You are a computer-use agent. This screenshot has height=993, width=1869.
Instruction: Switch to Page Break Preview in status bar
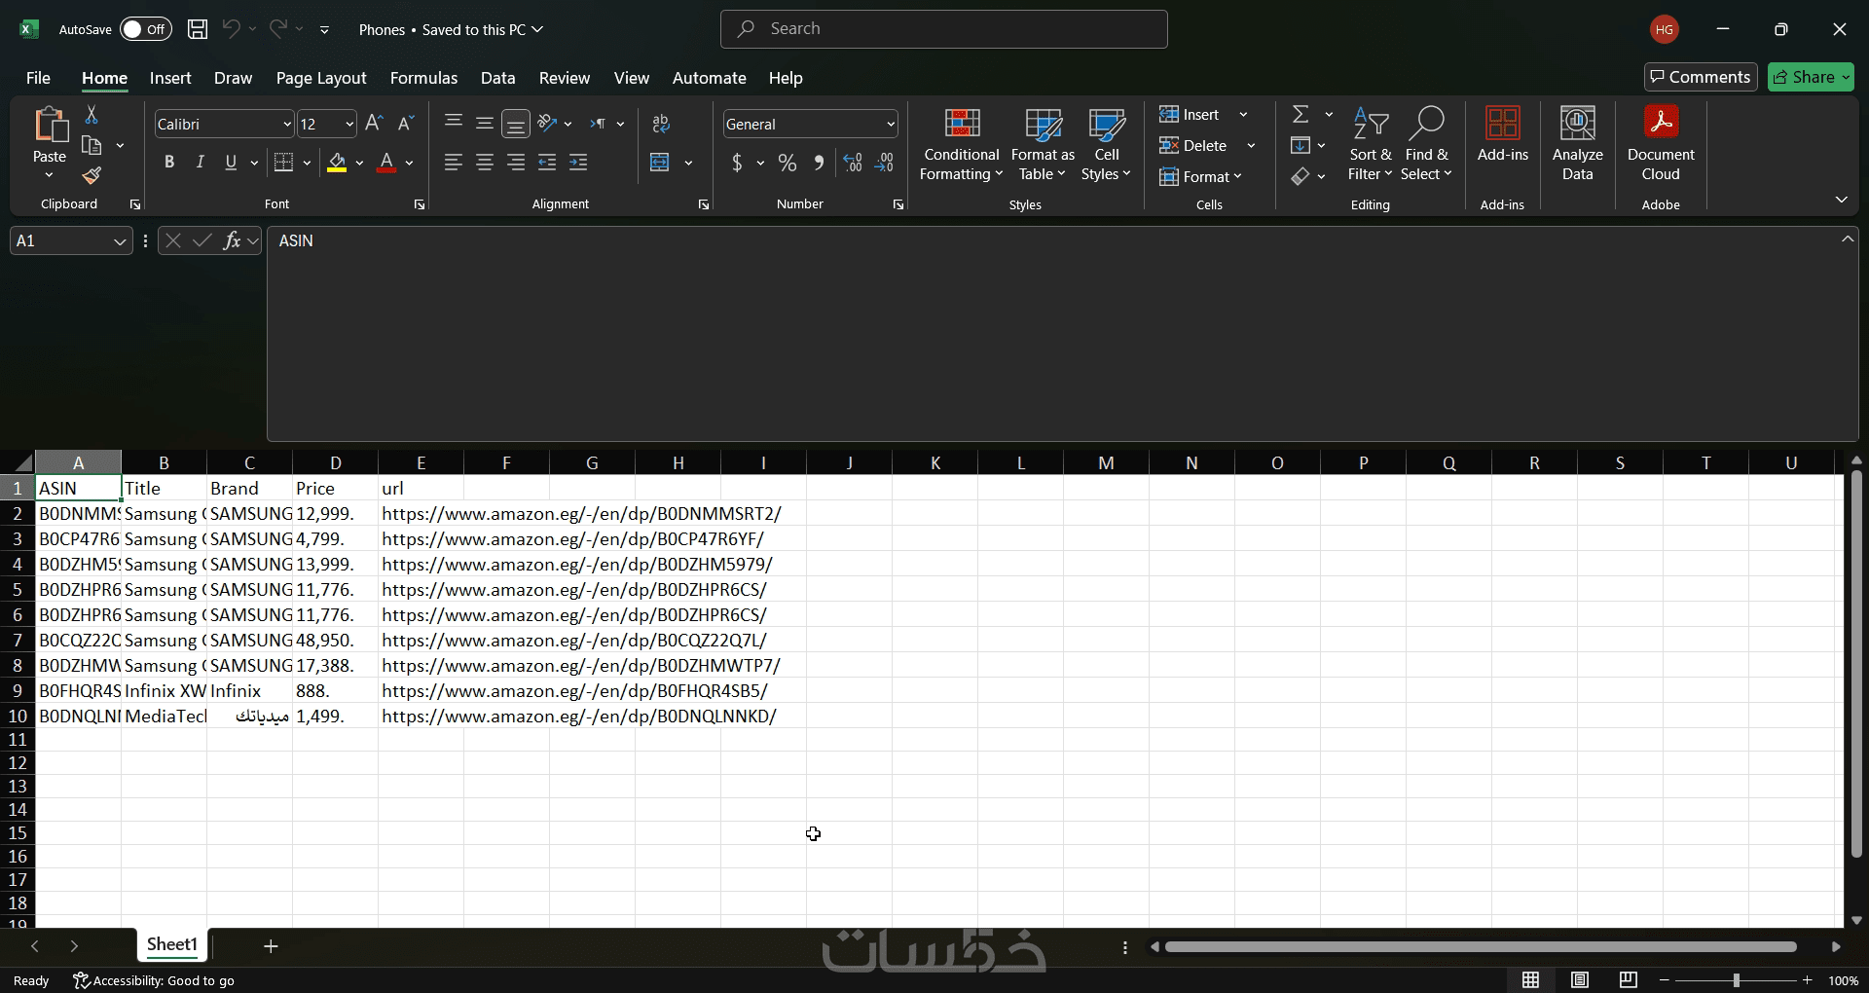click(1628, 980)
